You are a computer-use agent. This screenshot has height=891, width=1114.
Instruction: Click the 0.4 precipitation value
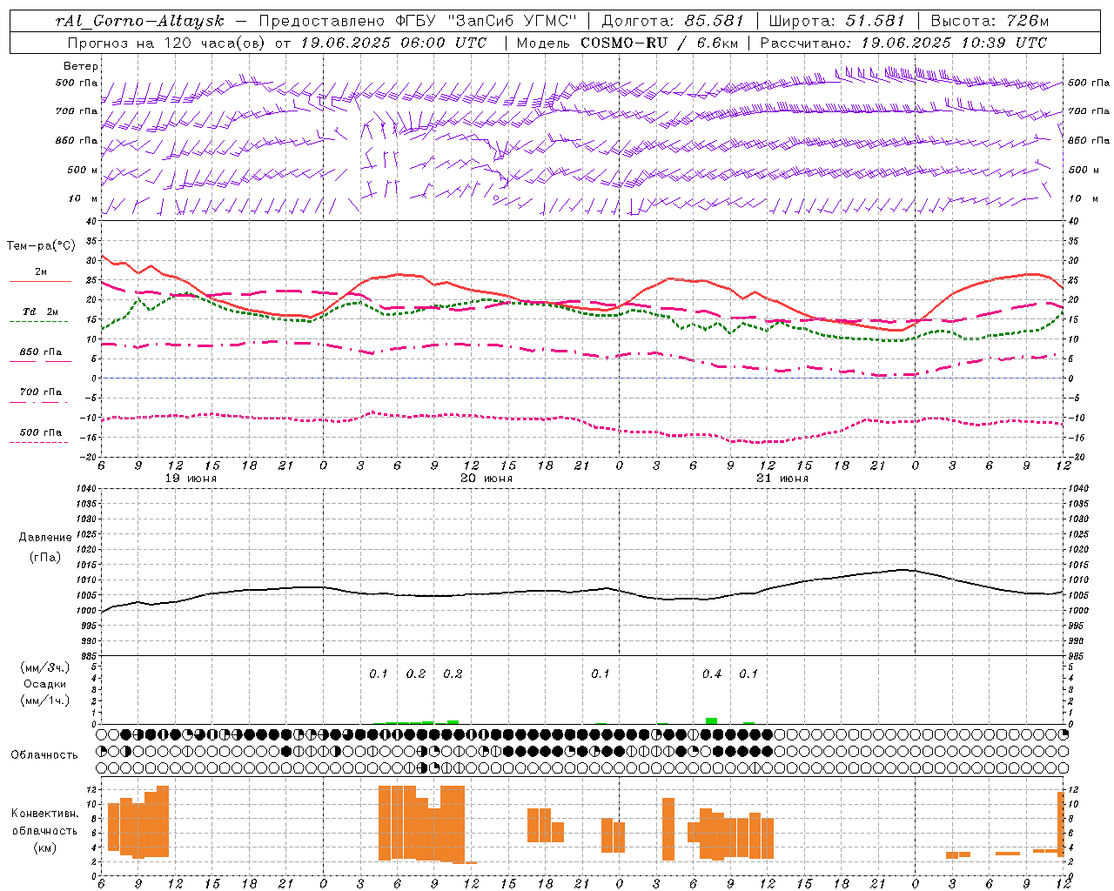tap(712, 674)
